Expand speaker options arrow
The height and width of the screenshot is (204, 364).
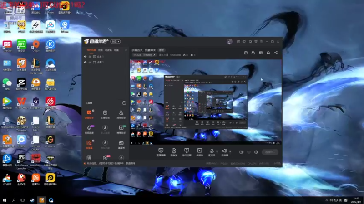pyautogui.click(x=230, y=151)
